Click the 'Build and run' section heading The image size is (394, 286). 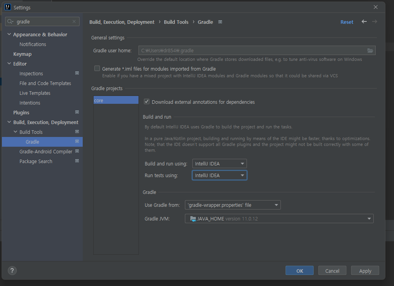tap(157, 117)
